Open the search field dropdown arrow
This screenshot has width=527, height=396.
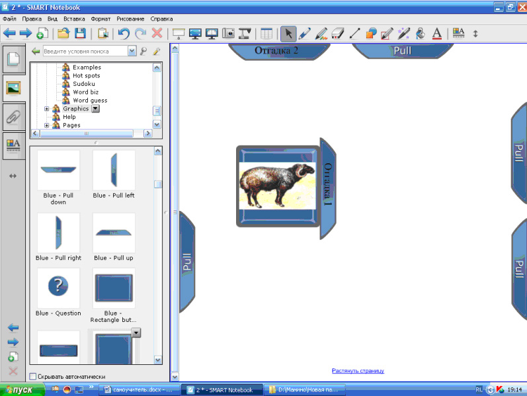pyautogui.click(x=132, y=51)
